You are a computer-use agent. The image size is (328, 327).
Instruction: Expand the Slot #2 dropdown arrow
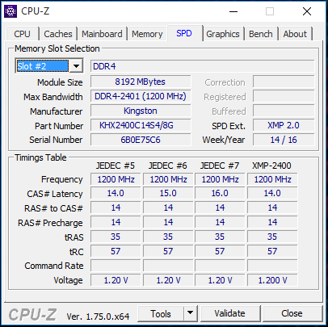tap(76, 66)
